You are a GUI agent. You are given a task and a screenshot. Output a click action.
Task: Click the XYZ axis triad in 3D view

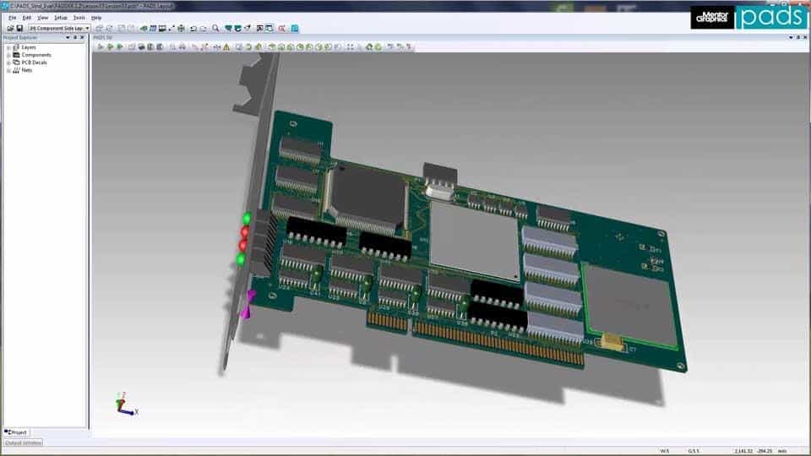coord(124,405)
